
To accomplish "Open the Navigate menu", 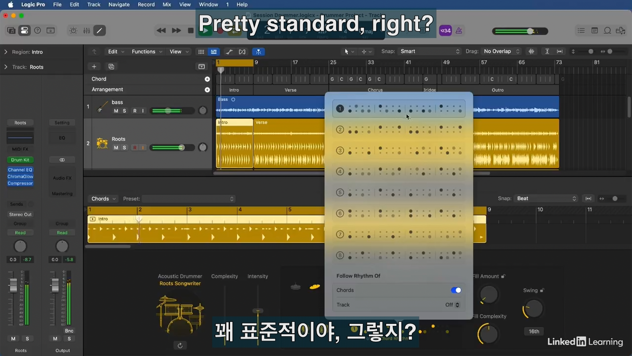I will pos(119,4).
